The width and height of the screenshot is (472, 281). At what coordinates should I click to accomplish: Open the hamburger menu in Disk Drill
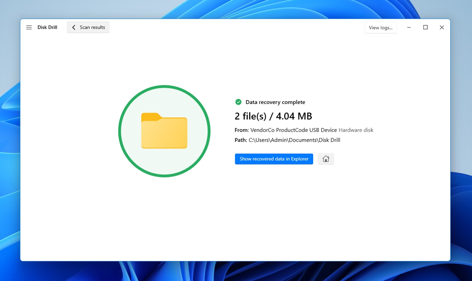coord(29,27)
